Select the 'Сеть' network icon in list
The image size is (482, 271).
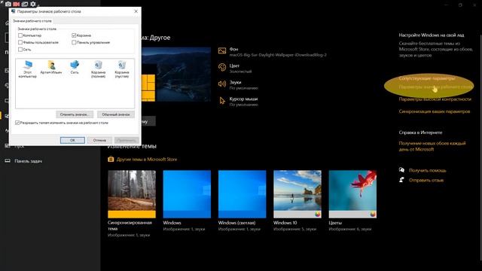coord(75,67)
